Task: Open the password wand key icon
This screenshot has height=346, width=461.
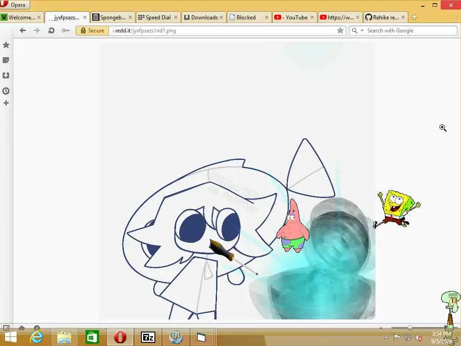Action: (x=66, y=30)
